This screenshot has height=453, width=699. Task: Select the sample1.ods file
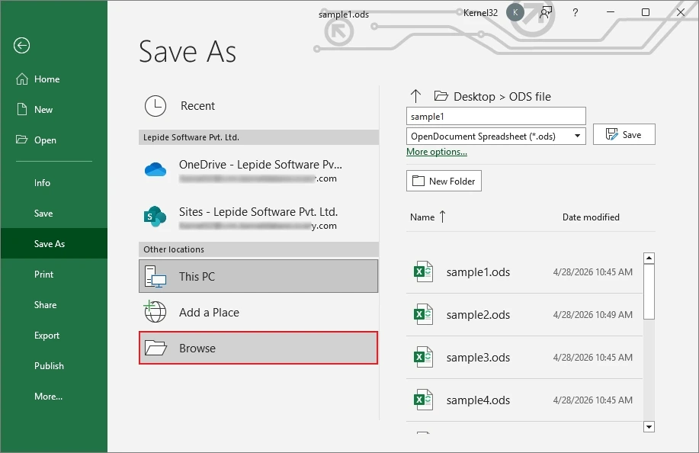[x=524, y=272]
